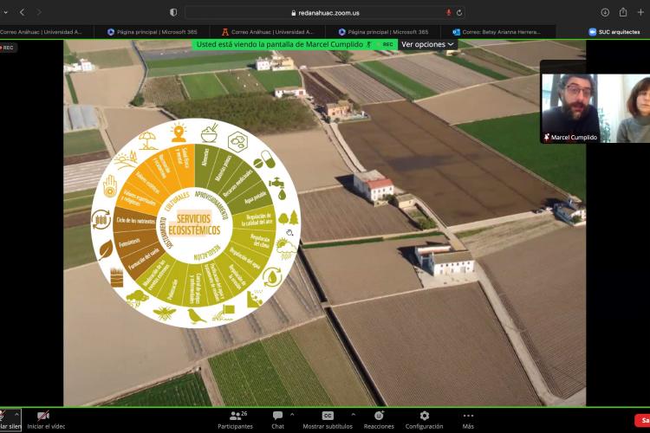Click the Marcel Cumplido name label

click(570, 137)
